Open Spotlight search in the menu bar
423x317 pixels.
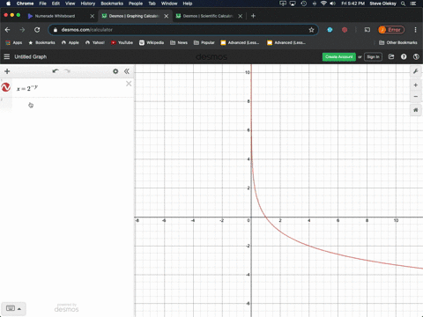404,4
